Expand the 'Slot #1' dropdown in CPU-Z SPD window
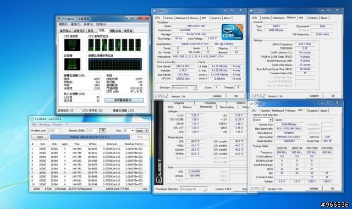 pyautogui.click(x=270, y=120)
